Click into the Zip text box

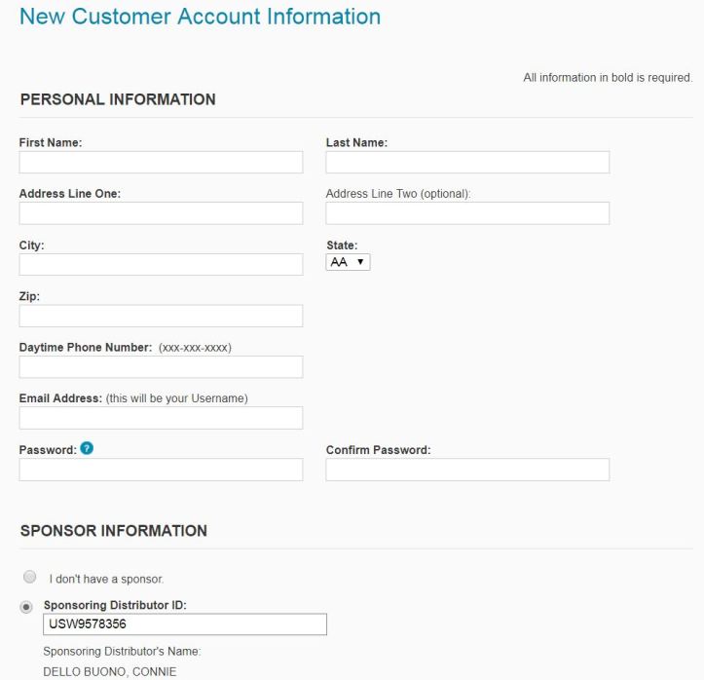pos(161,316)
